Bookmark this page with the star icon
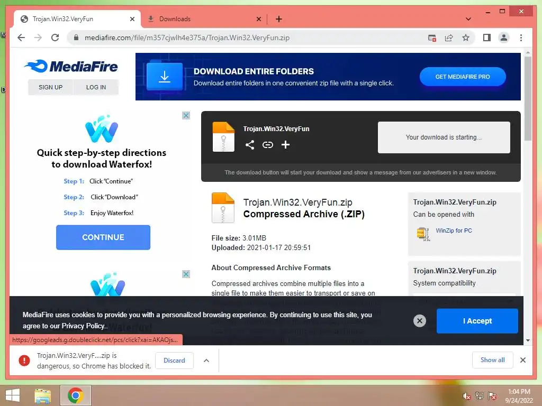 (x=466, y=38)
